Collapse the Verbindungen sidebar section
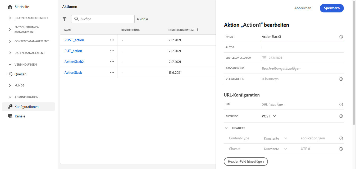This screenshot has height=169, width=356. [10, 65]
